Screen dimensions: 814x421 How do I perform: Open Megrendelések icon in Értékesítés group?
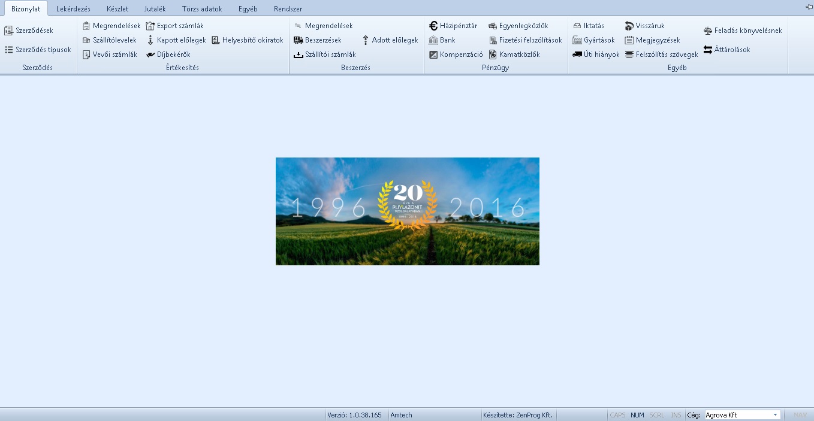[86, 26]
